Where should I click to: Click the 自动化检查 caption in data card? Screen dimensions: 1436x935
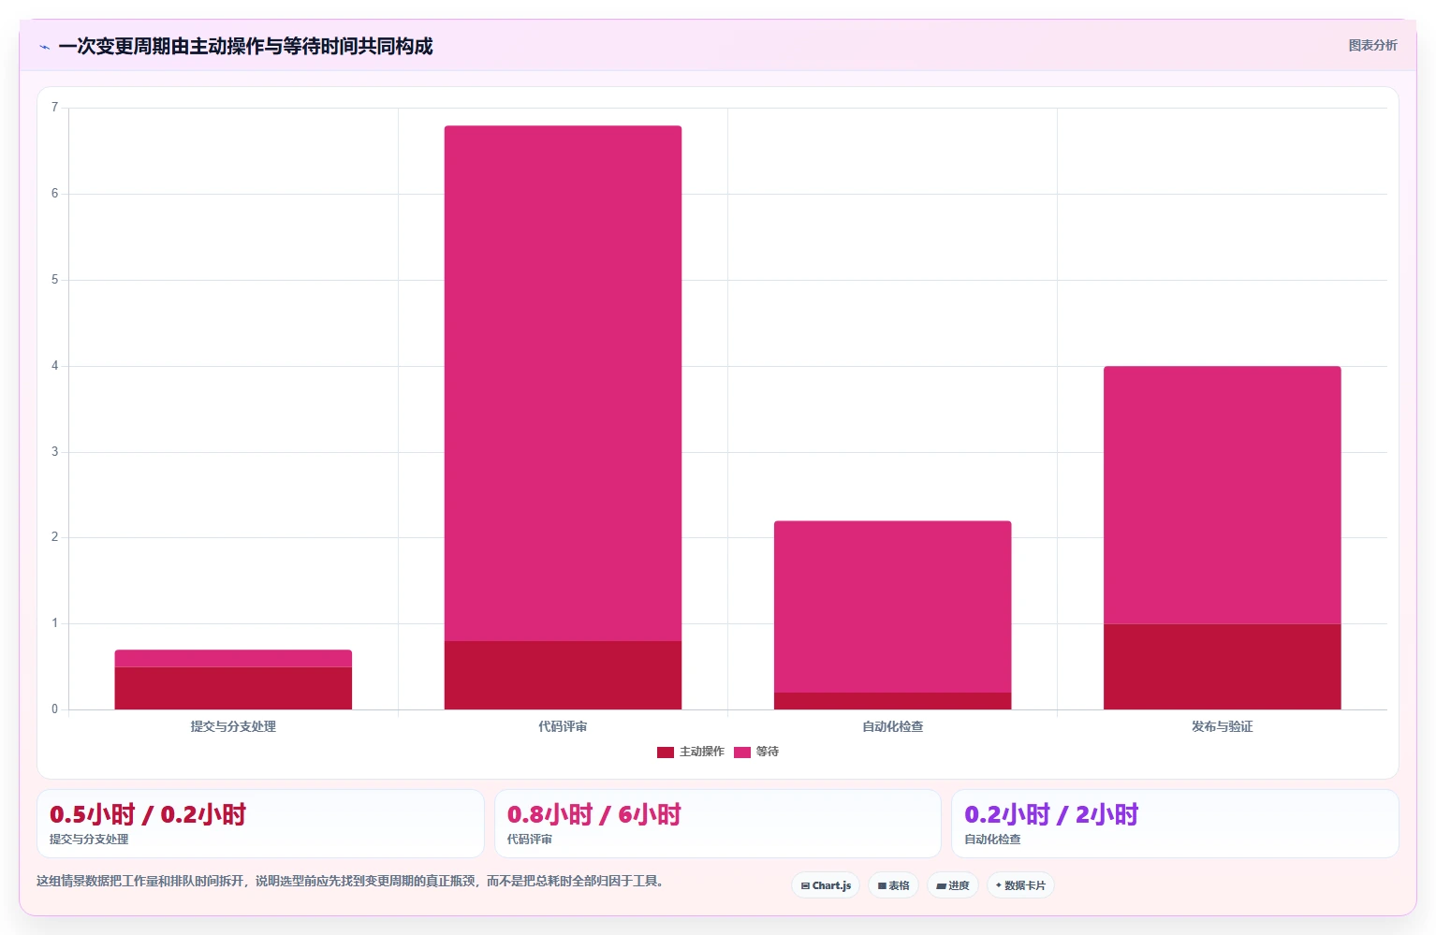tap(992, 840)
